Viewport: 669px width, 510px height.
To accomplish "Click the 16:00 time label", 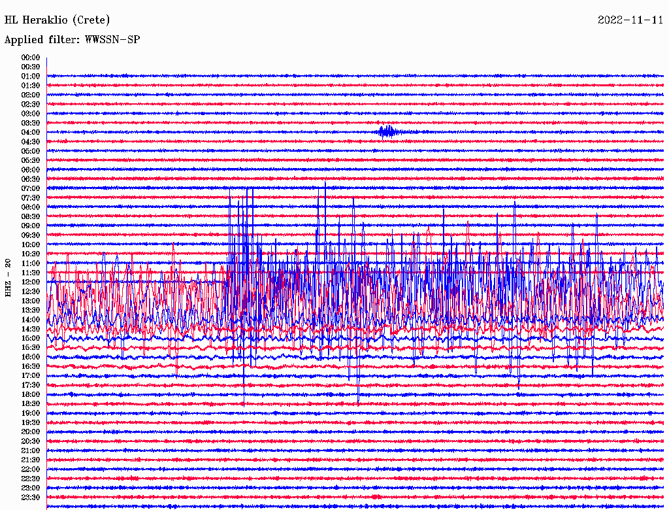I will [31, 357].
